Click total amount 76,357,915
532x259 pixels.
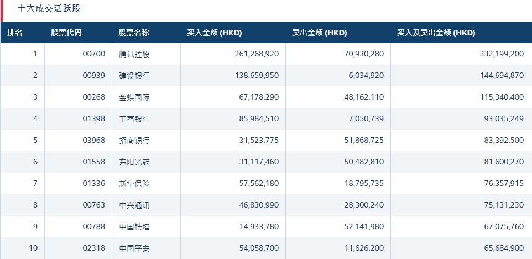(504, 183)
